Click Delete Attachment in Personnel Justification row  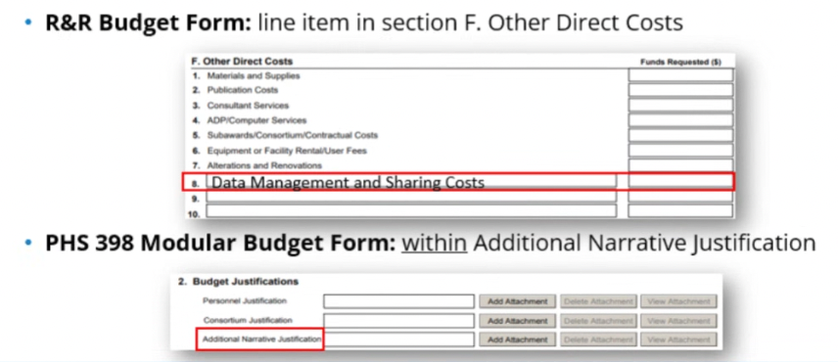coord(598,301)
